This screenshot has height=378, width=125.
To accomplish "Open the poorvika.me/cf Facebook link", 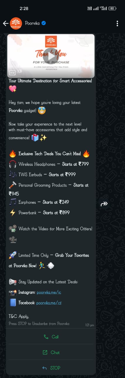I will (49, 303).
